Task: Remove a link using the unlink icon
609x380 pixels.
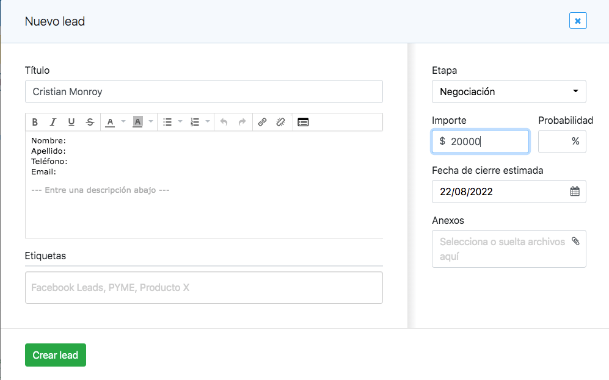Action: [280, 121]
